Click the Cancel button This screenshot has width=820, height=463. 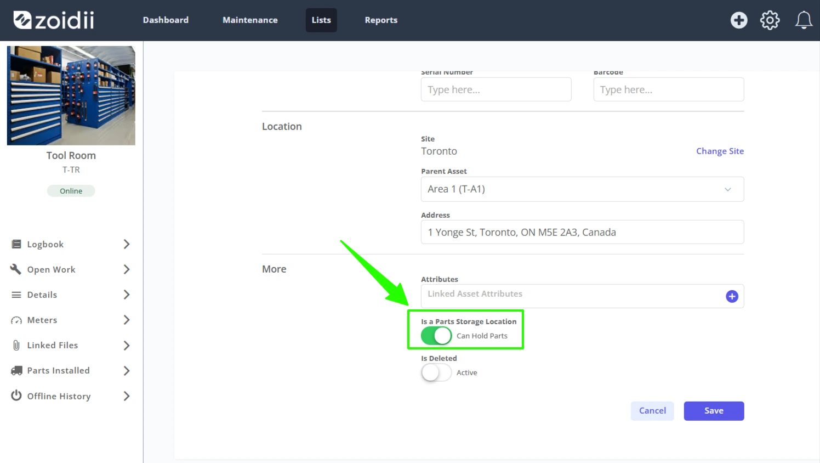tap(652, 411)
